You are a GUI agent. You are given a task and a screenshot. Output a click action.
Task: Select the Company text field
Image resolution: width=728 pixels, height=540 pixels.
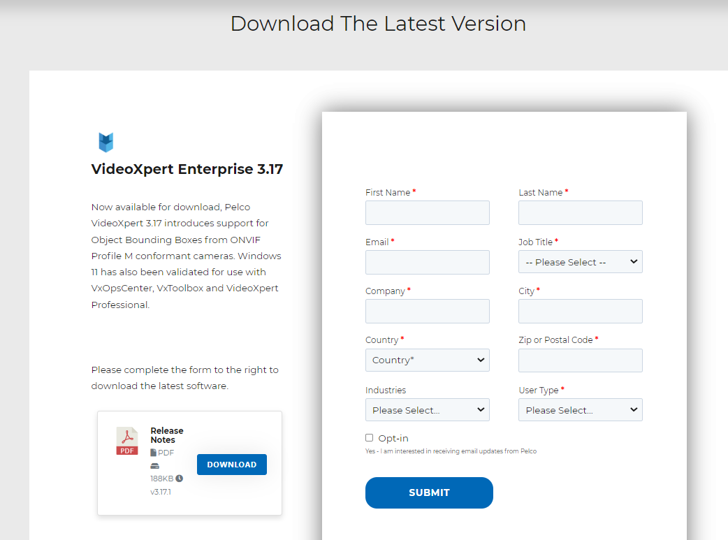click(x=427, y=311)
